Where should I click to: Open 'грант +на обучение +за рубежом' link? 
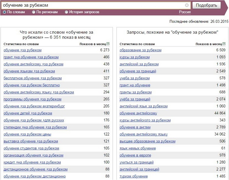tap(31, 57)
